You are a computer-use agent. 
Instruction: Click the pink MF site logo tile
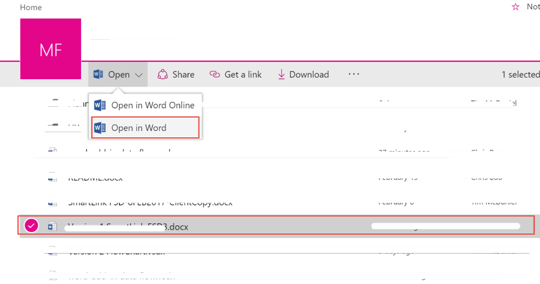(x=51, y=49)
